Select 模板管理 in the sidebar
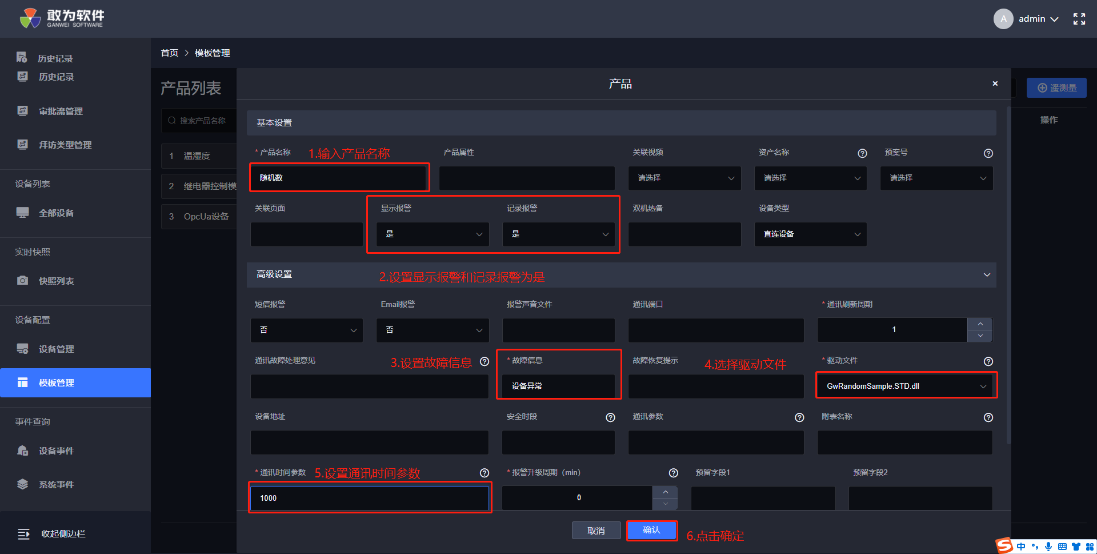Screen dimensions: 1097x554 pyautogui.click(x=75, y=382)
